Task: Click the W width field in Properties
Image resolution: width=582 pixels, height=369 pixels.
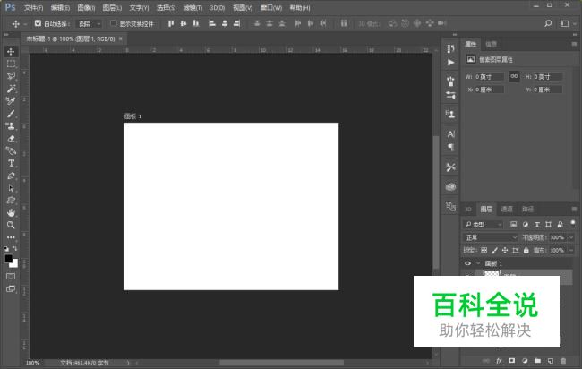Action: click(491, 77)
